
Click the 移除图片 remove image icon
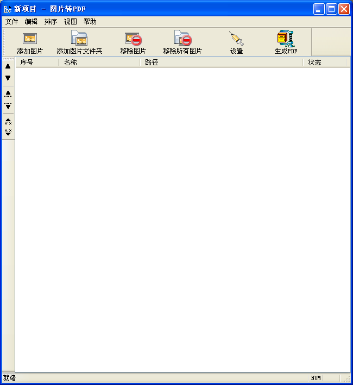click(x=133, y=39)
